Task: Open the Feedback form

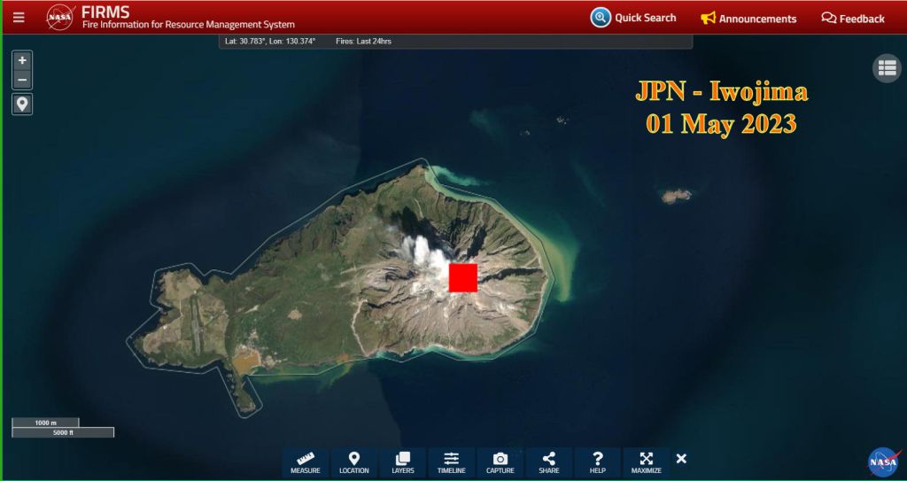Action: (x=852, y=18)
